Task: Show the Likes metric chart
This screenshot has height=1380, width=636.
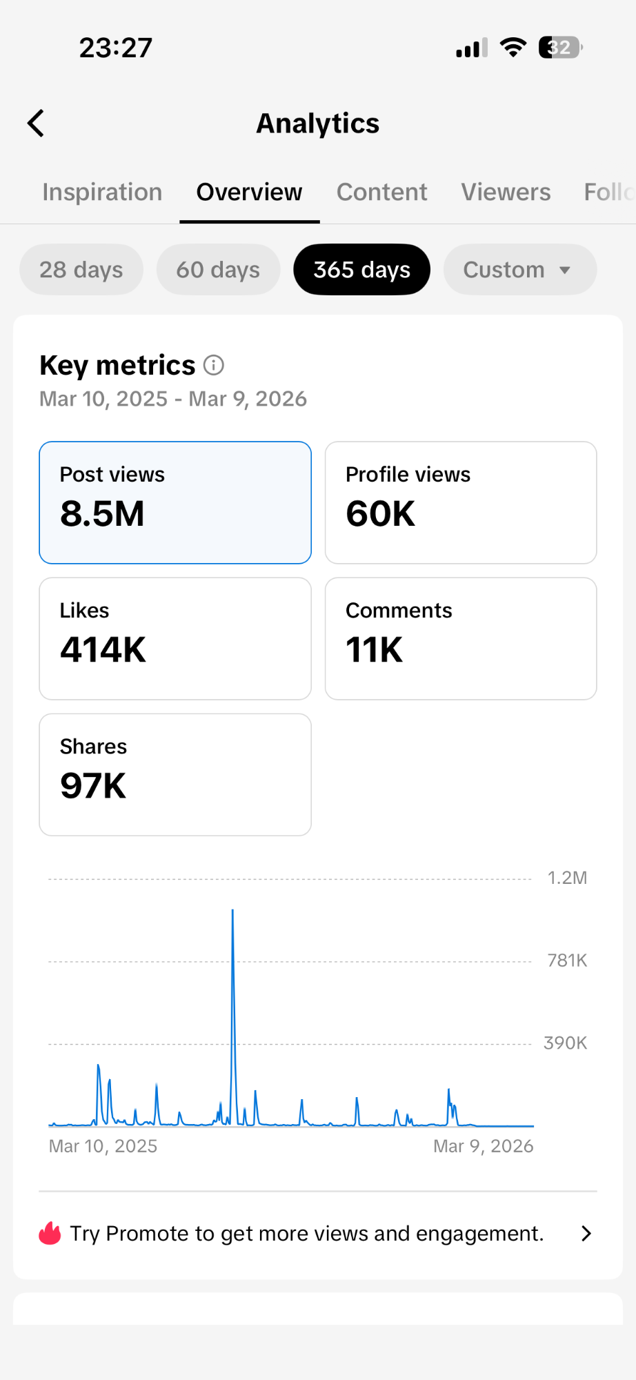Action: tap(175, 638)
